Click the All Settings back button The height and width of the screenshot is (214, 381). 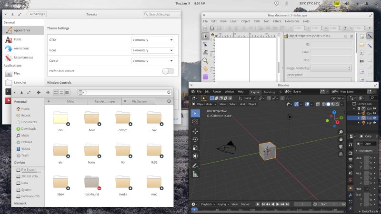37,14
